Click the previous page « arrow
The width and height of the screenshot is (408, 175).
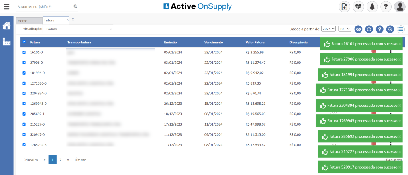click(x=45, y=160)
